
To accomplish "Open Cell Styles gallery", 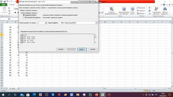I will click(132, 11).
